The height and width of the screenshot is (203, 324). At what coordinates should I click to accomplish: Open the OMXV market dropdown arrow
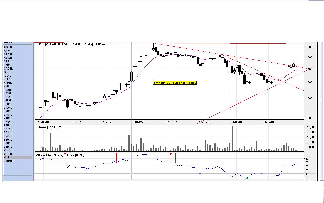[30, 43]
